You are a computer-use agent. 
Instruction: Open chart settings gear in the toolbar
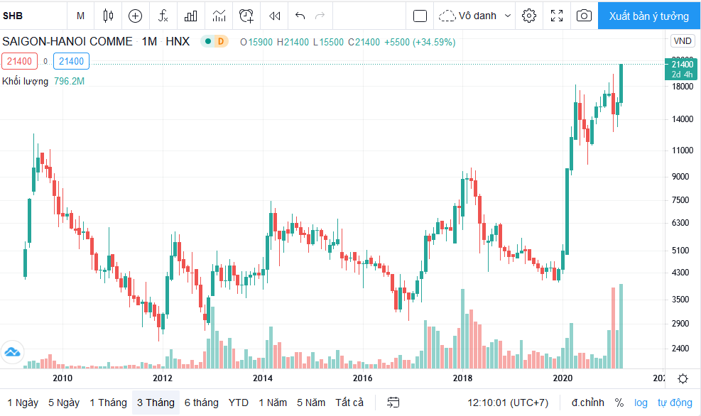pos(529,16)
